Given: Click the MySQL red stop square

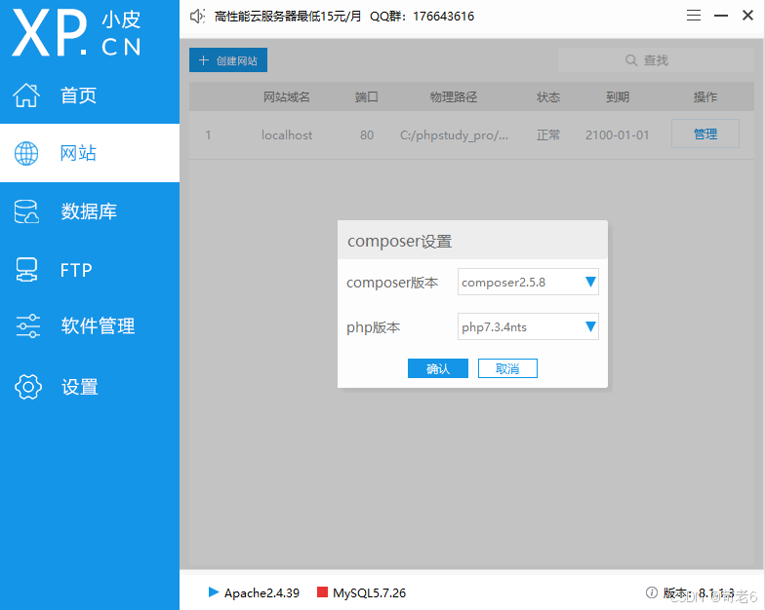Looking at the screenshot, I should (322, 592).
